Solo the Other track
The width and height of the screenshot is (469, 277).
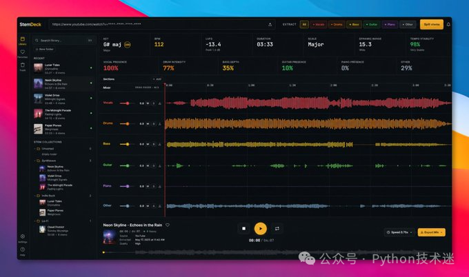(x=154, y=206)
